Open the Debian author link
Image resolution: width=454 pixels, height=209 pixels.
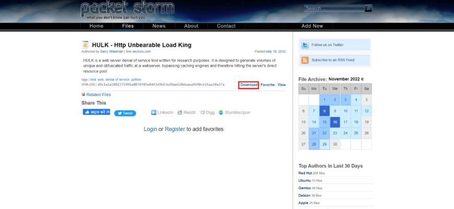304,195
